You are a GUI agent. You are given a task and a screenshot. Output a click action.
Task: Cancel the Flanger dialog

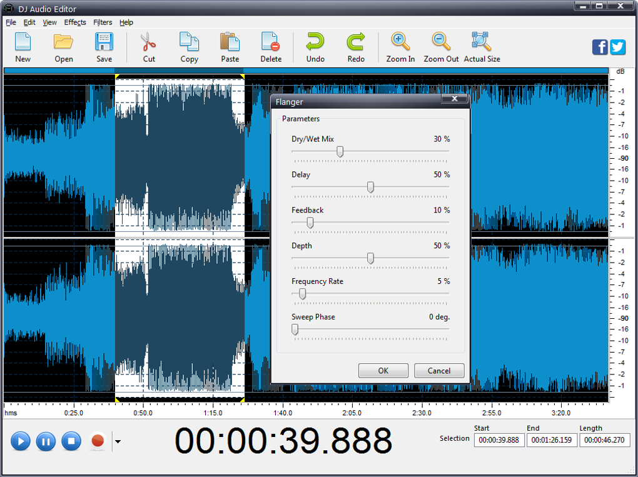click(439, 371)
